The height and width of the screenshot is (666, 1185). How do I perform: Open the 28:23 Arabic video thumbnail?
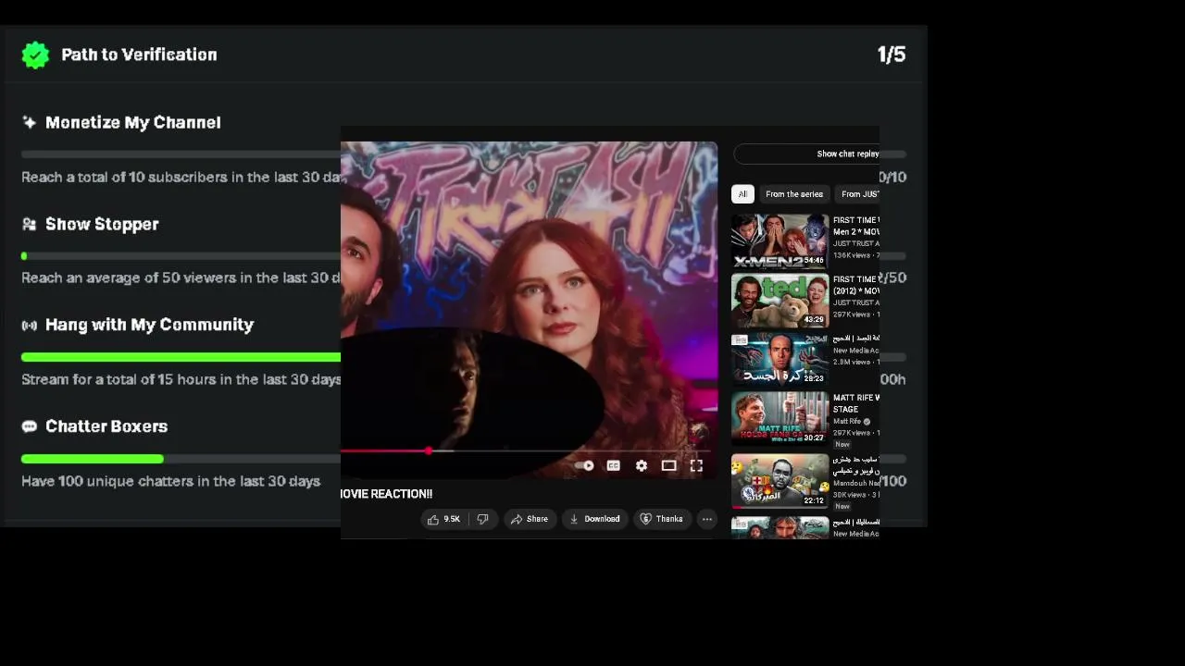(x=780, y=359)
